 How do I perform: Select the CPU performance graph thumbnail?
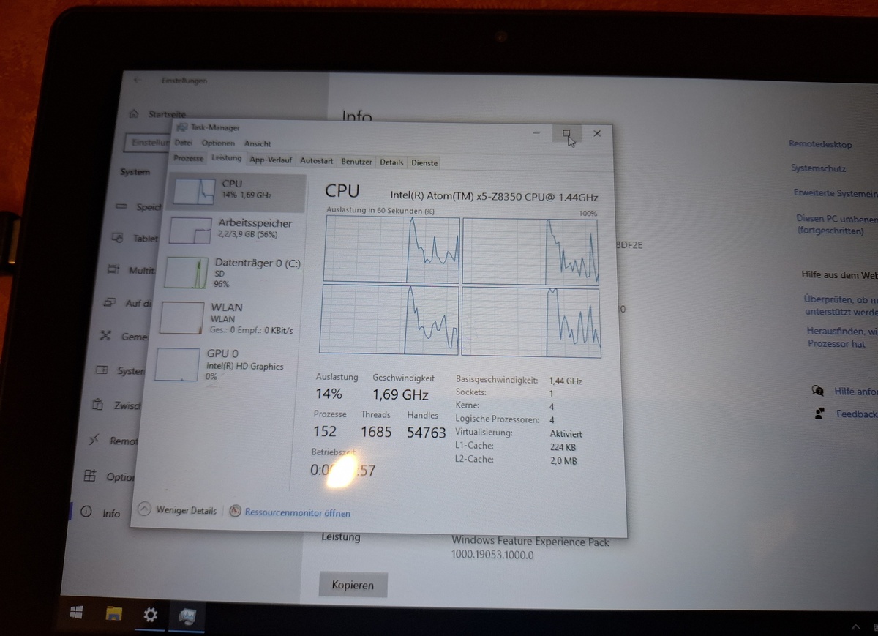pyautogui.click(x=196, y=192)
